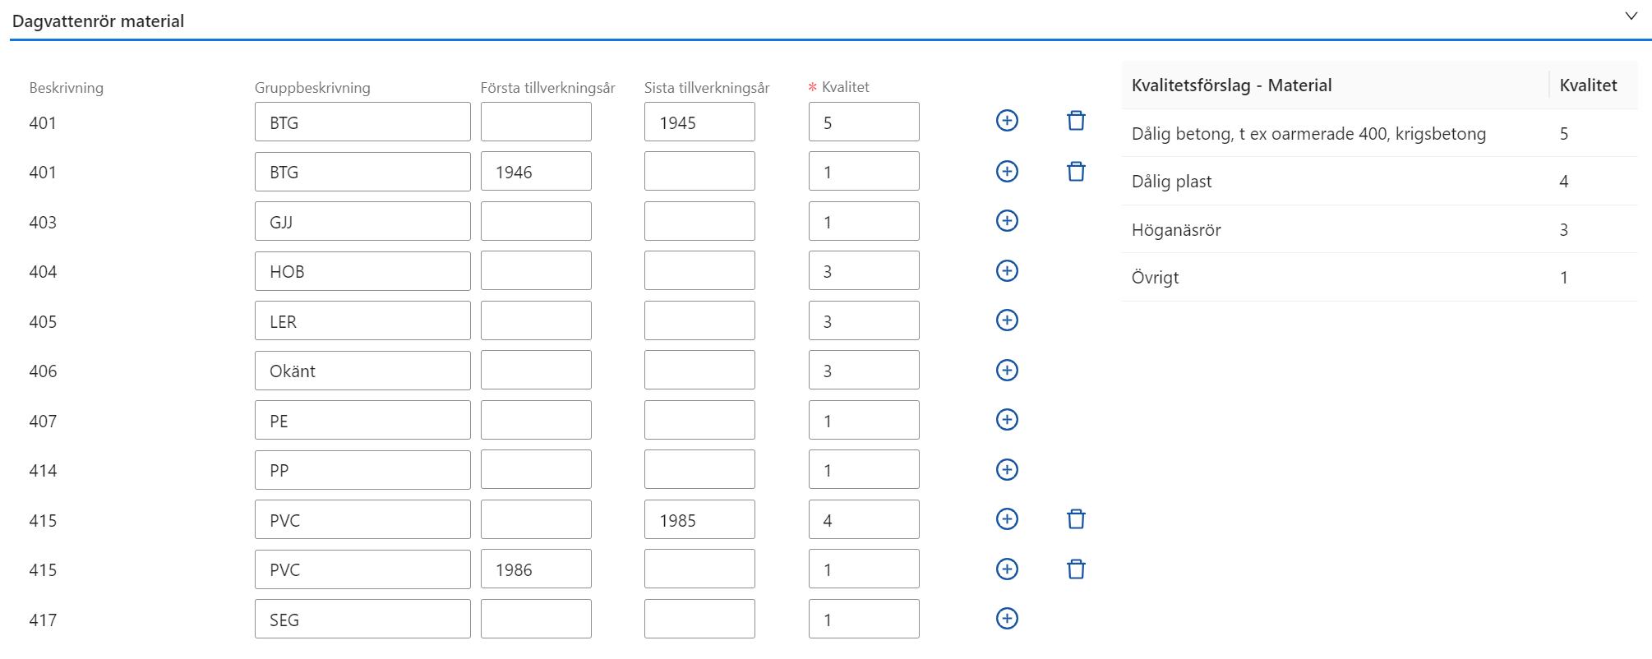The width and height of the screenshot is (1652, 659).
Task: Add a row after the HOB entry
Action: pos(1007,271)
